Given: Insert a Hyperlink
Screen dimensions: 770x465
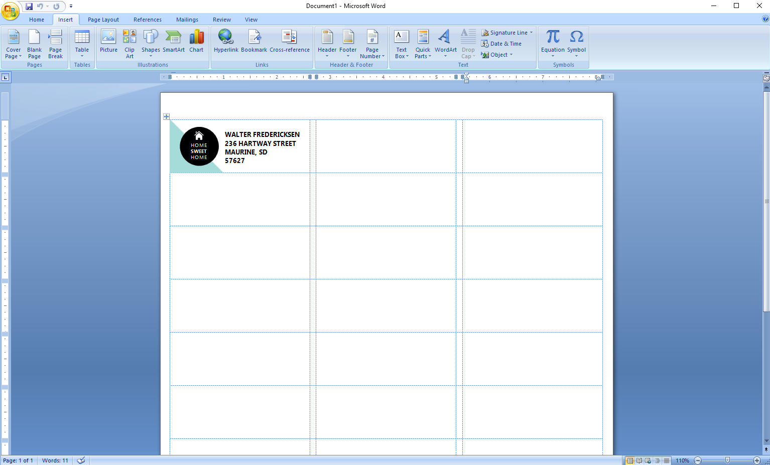Looking at the screenshot, I should (x=226, y=43).
